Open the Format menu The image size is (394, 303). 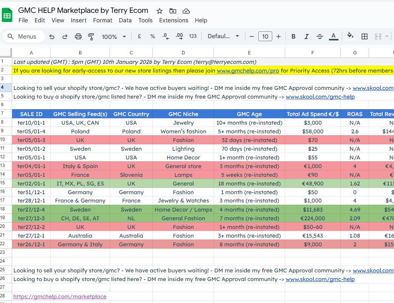pyautogui.click(x=102, y=20)
